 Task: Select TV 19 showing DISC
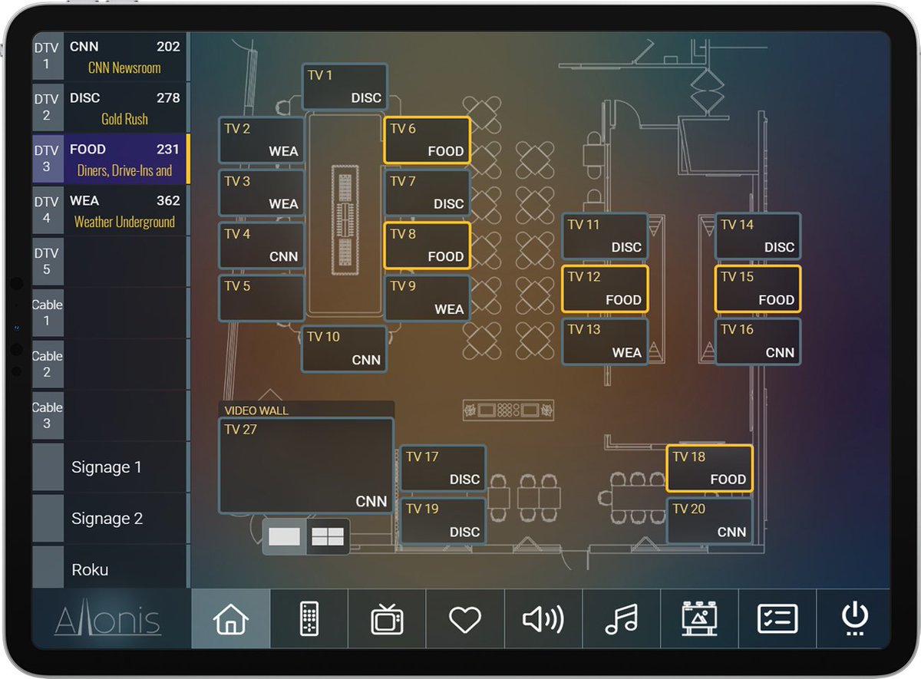pos(443,521)
